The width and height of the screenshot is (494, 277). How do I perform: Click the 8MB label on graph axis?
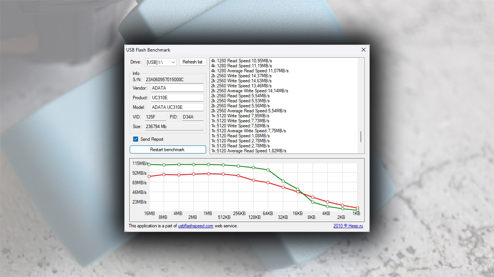tap(162, 217)
